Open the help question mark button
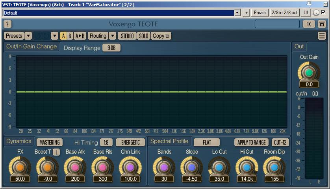Viewport: 330px width, 189px height. point(7,24)
